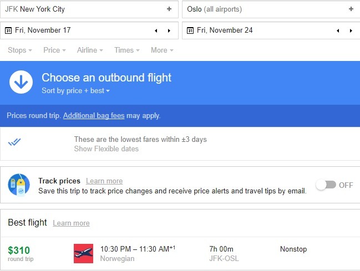Open the Additional bag fees link
The height and width of the screenshot is (271, 360).
[94, 115]
